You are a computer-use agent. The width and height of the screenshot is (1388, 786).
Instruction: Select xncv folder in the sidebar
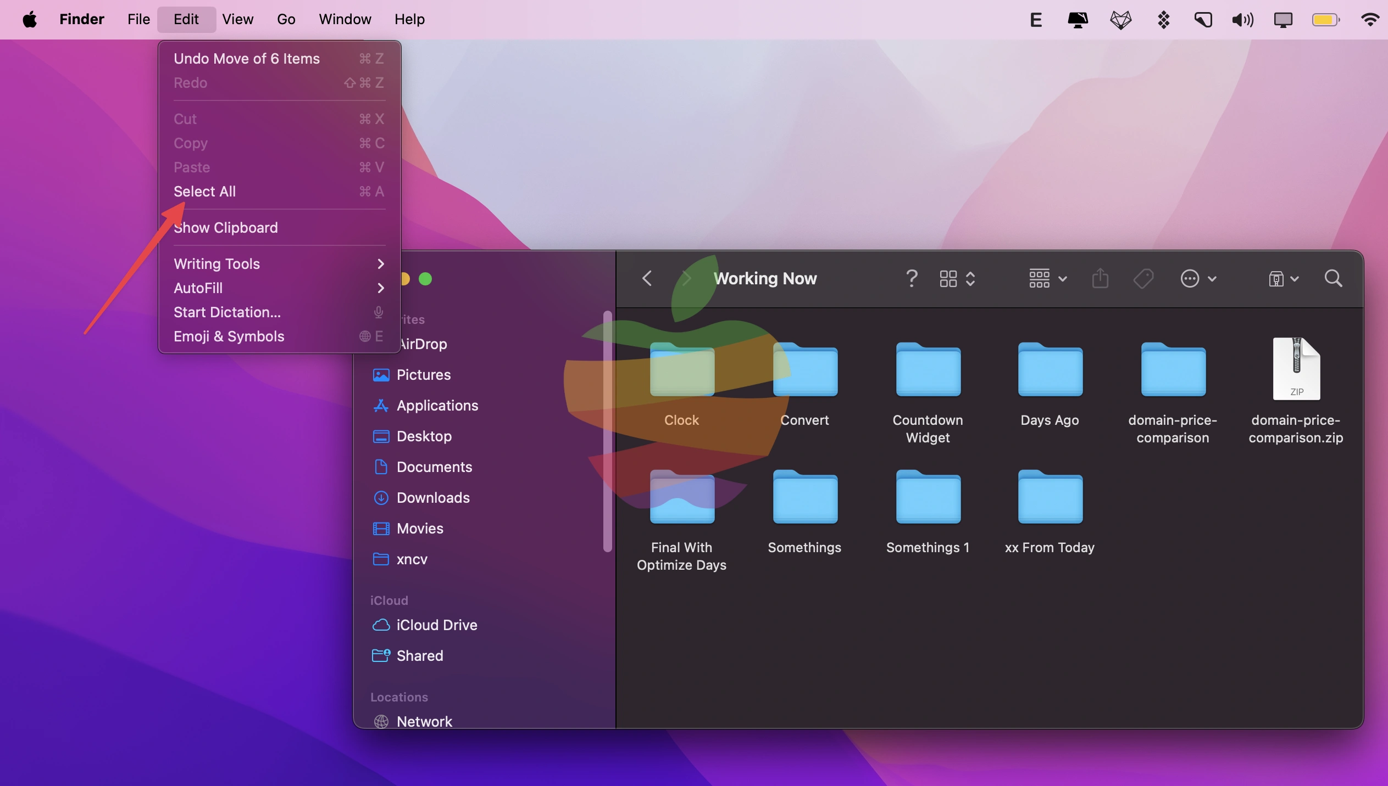(484, 559)
